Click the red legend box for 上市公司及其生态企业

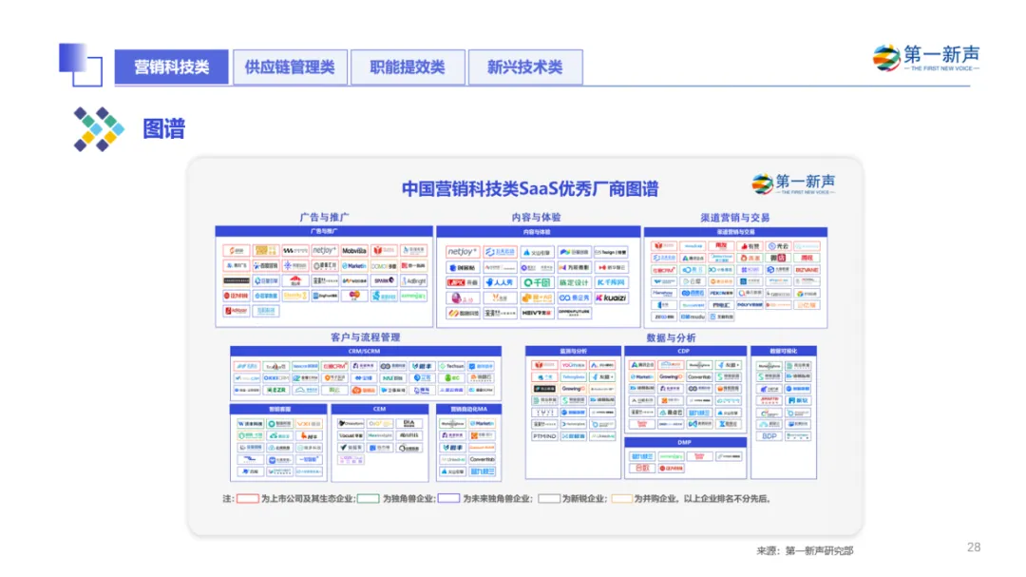point(247,498)
